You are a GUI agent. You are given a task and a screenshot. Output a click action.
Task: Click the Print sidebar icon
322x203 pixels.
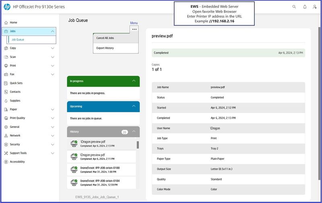(6, 66)
